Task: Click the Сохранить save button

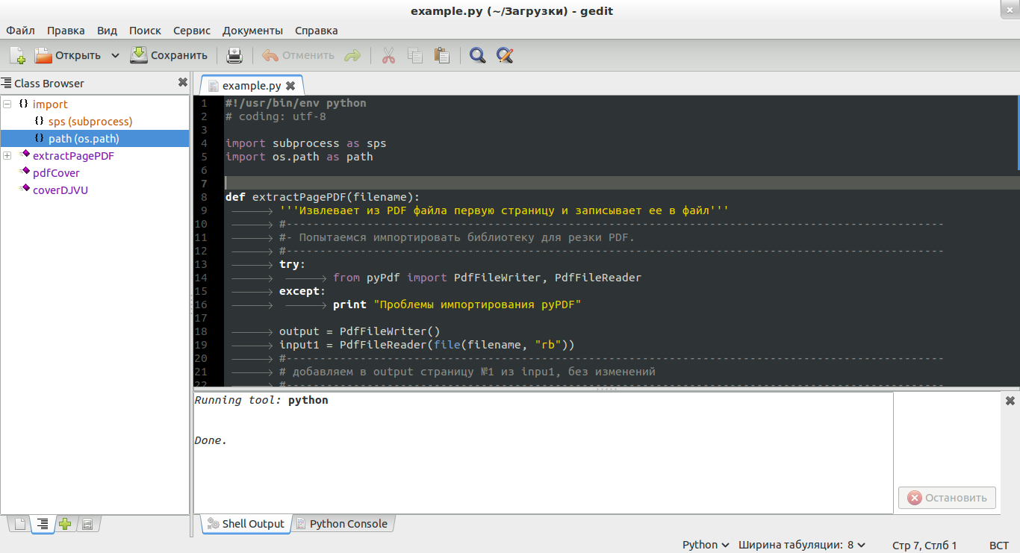Action: pyautogui.click(x=170, y=55)
